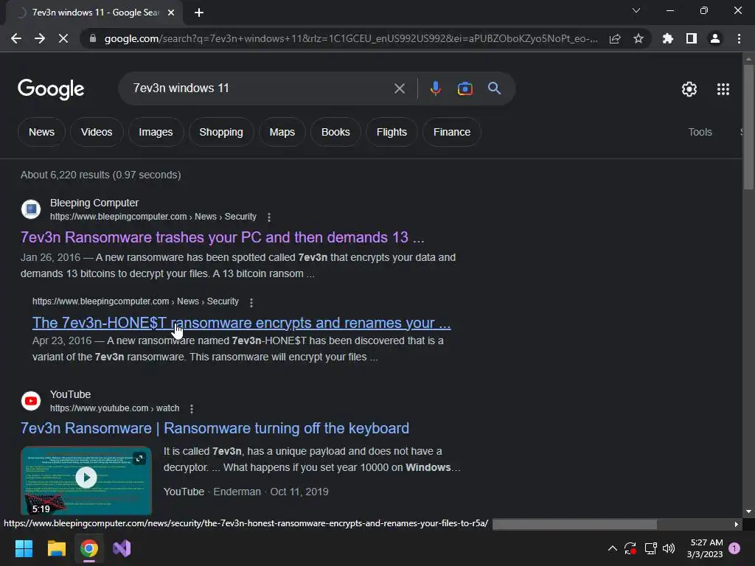
Task: Open more options for the YouTube result
Action: pos(192,408)
